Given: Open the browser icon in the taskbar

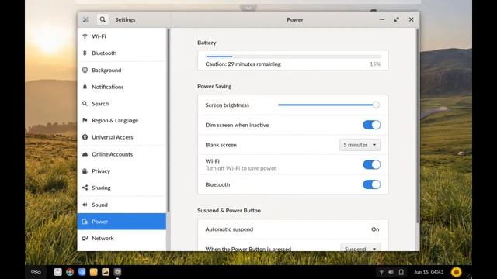Looking at the screenshot, I should [70, 272].
